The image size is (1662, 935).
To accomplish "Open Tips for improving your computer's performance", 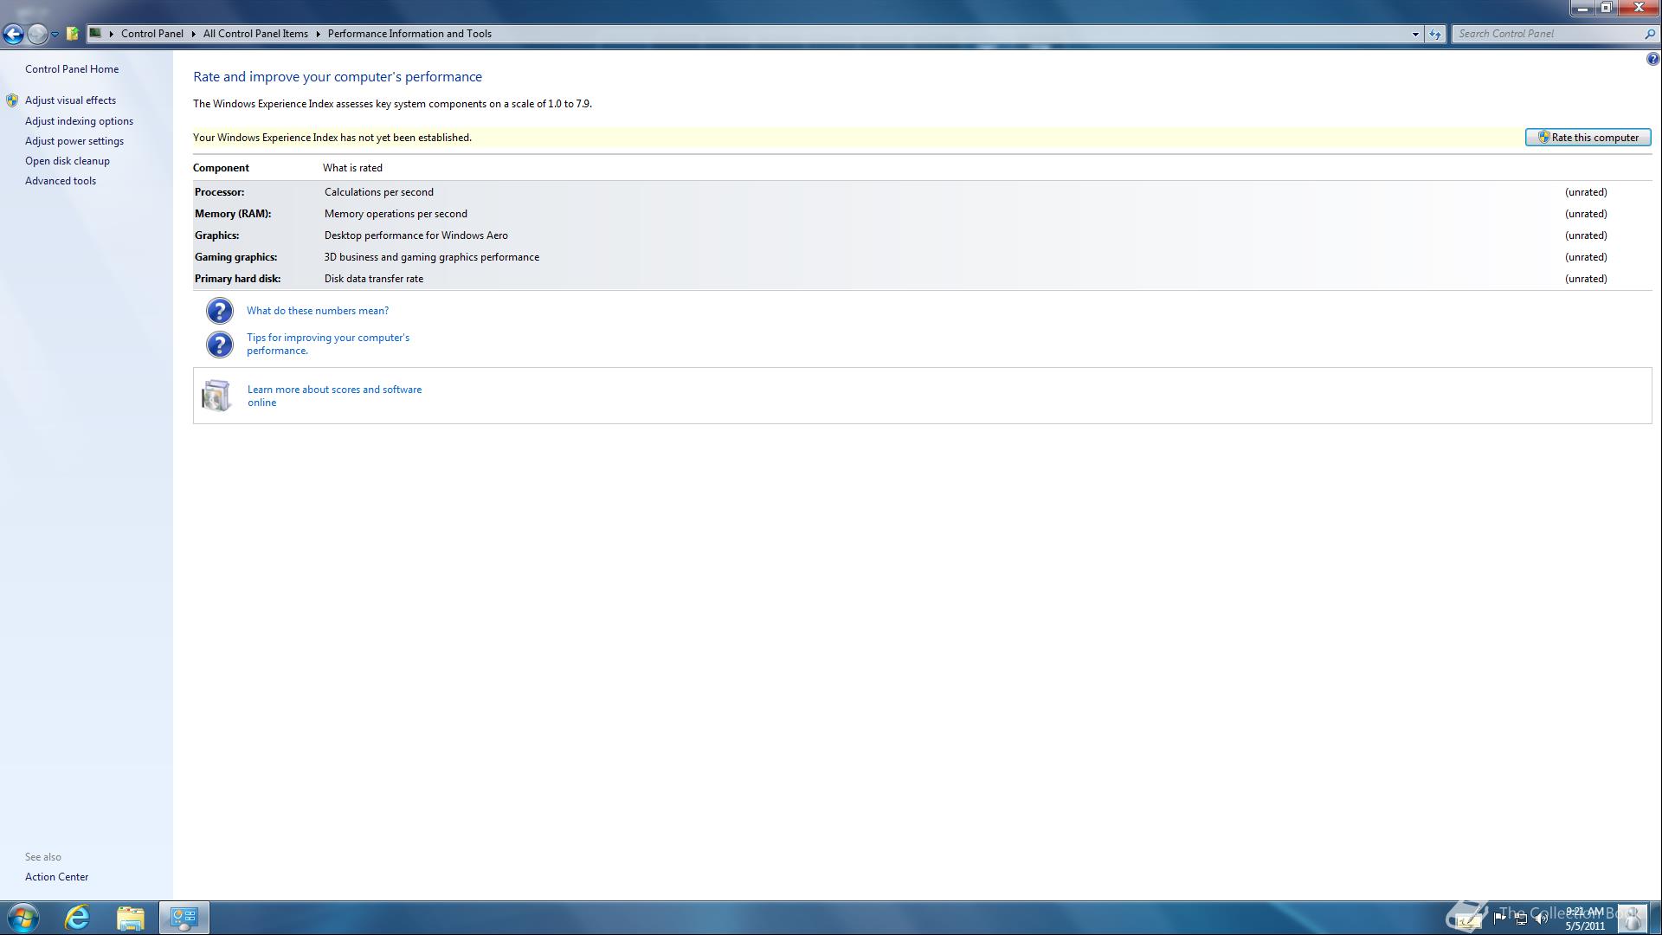I will click(328, 344).
